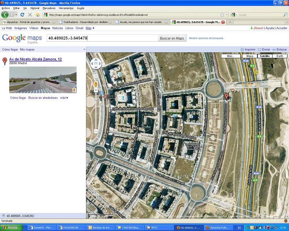Bookmark this page with the star icon
The width and height of the screenshot is (289, 231).
click(222, 15)
